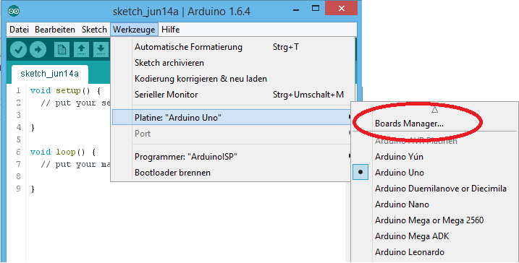
Task: Switch to the sketch_jun14a tab
Action: tap(50, 74)
